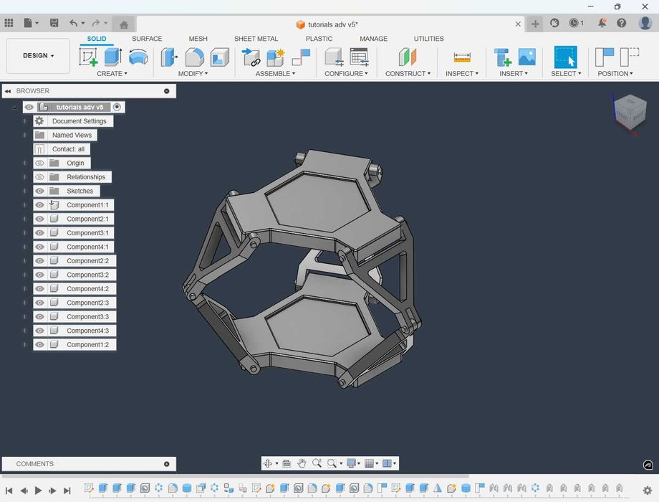Screen dimensions: 659x502
Task: Hide Component1:1 with its eye icon
Action: [39, 205]
